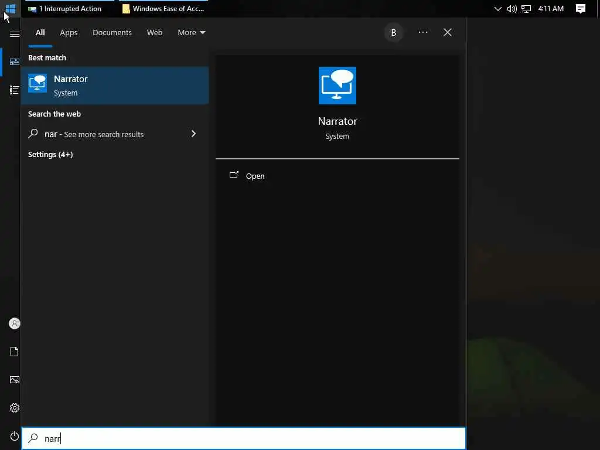
Task: Open the three-dot options menu
Action: click(x=423, y=32)
